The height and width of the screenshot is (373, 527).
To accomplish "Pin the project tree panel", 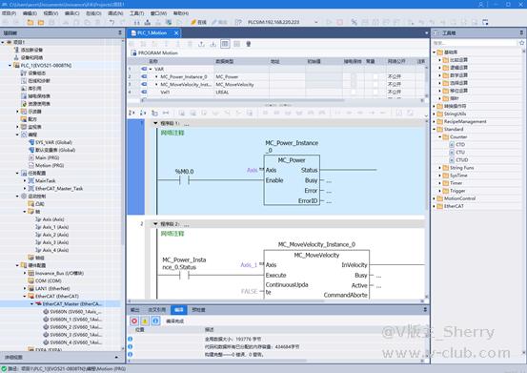I will pyautogui.click(x=120, y=32).
